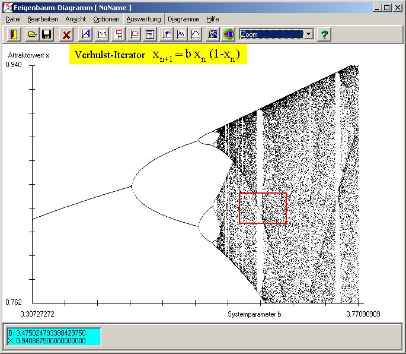The height and width of the screenshot is (354, 406).
Task: Reset scale with the 1:1 icon
Action: (x=102, y=34)
